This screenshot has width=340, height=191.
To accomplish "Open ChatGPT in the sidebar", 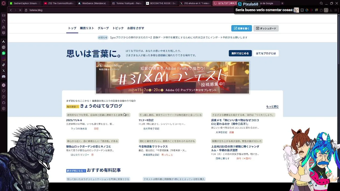I will [x=3, y=47].
